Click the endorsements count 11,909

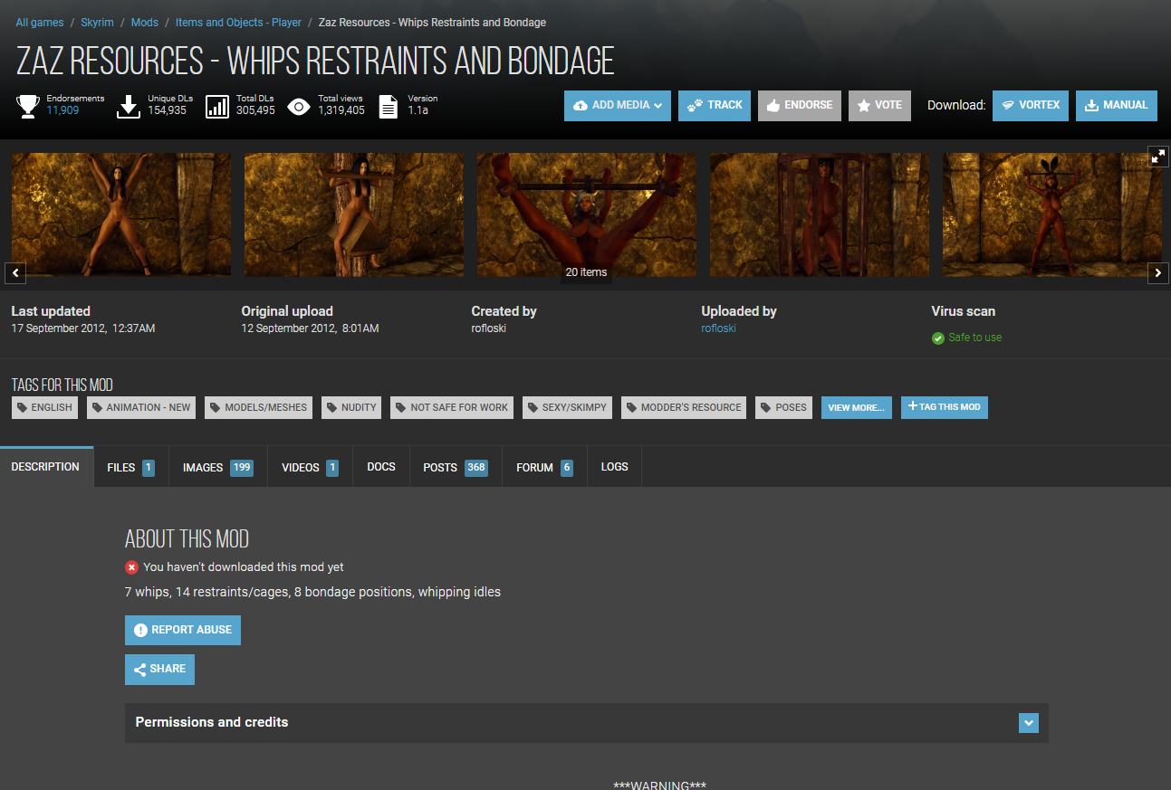62,110
